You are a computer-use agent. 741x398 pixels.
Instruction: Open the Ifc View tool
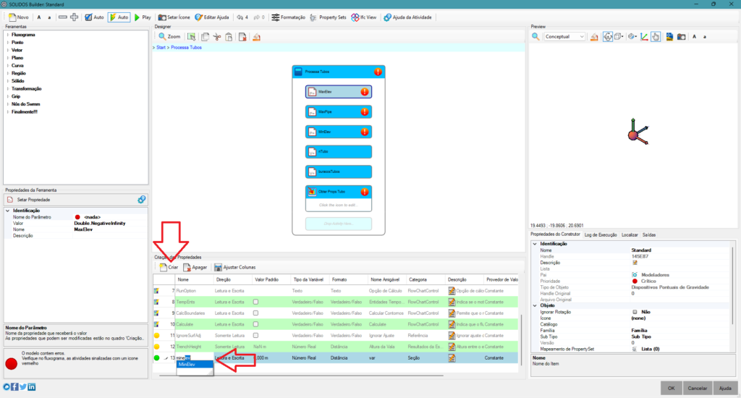pyautogui.click(x=363, y=16)
